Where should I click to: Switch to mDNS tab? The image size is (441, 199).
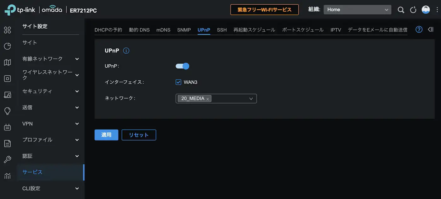163,30
